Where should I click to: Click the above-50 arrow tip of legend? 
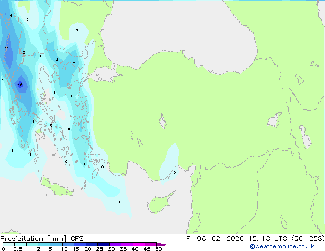click(162, 245)
